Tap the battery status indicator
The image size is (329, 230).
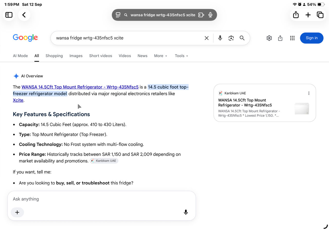click(321, 4)
